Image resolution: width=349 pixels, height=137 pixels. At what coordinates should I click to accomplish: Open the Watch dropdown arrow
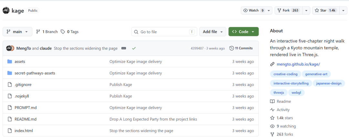click(269, 10)
